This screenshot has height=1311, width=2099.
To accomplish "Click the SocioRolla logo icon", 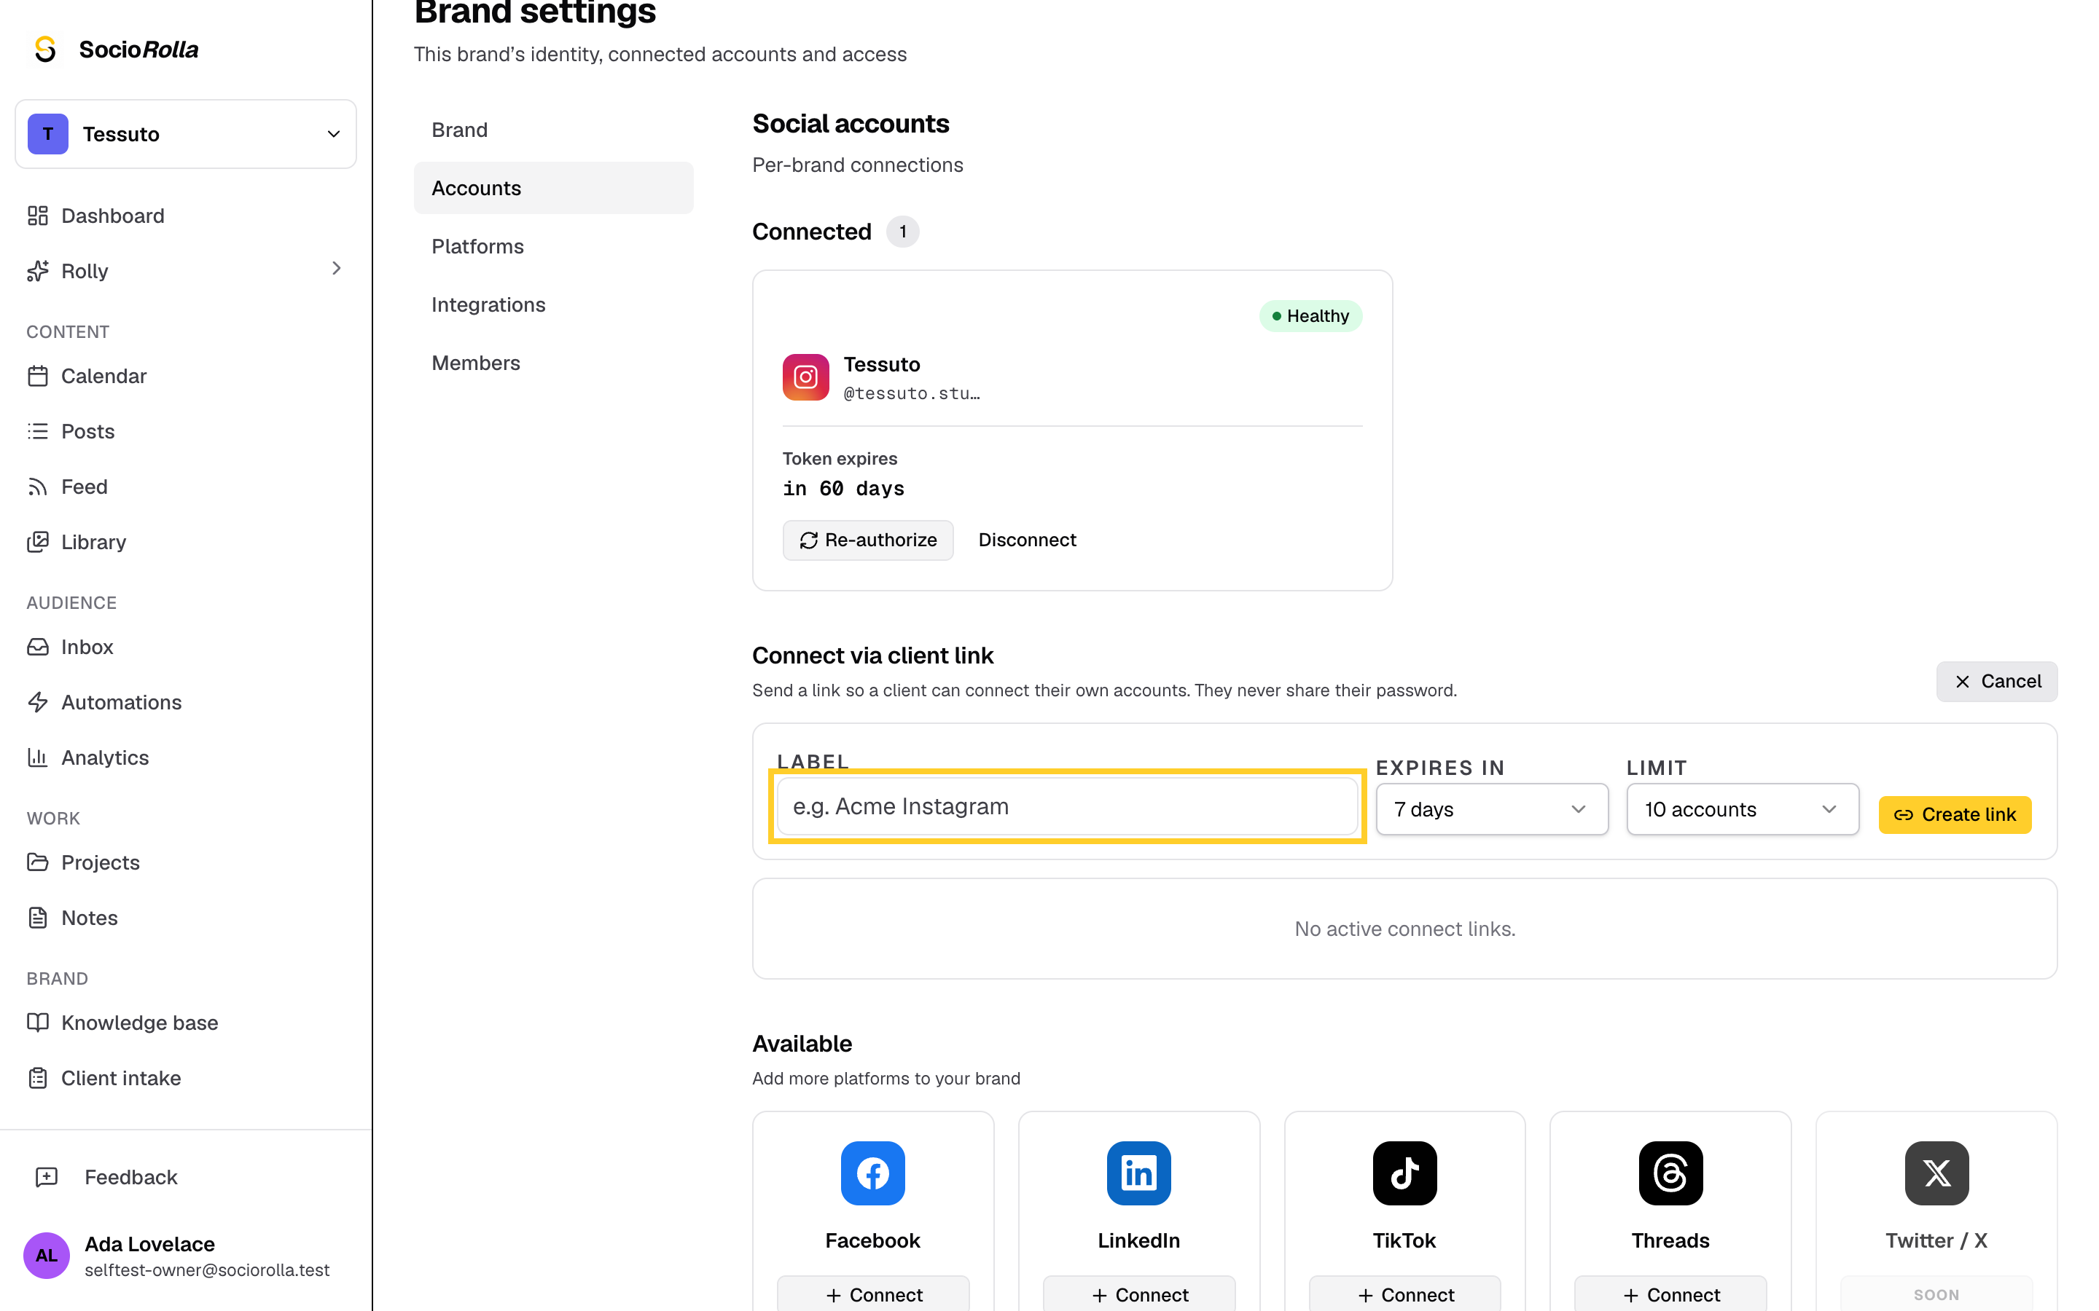I will pos(45,50).
